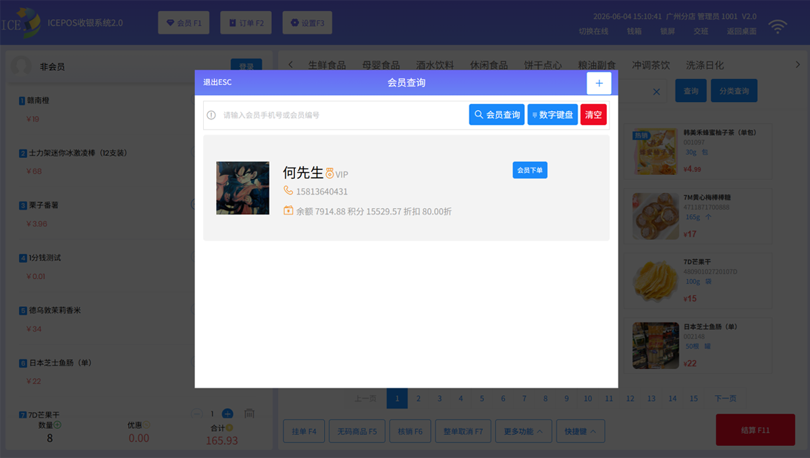Select 7M黄心梅棒棒糖 product thumbnail
The width and height of the screenshot is (810, 458).
coord(655,216)
